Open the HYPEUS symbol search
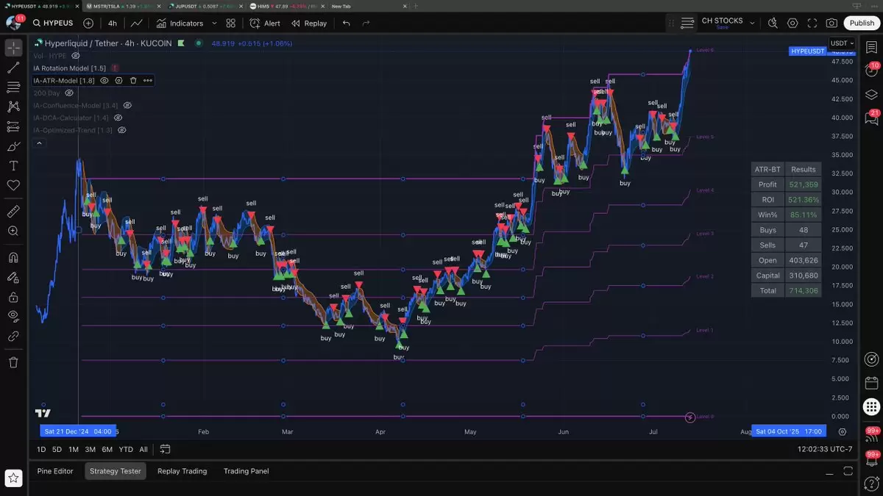The height and width of the screenshot is (496, 883). pos(53,23)
